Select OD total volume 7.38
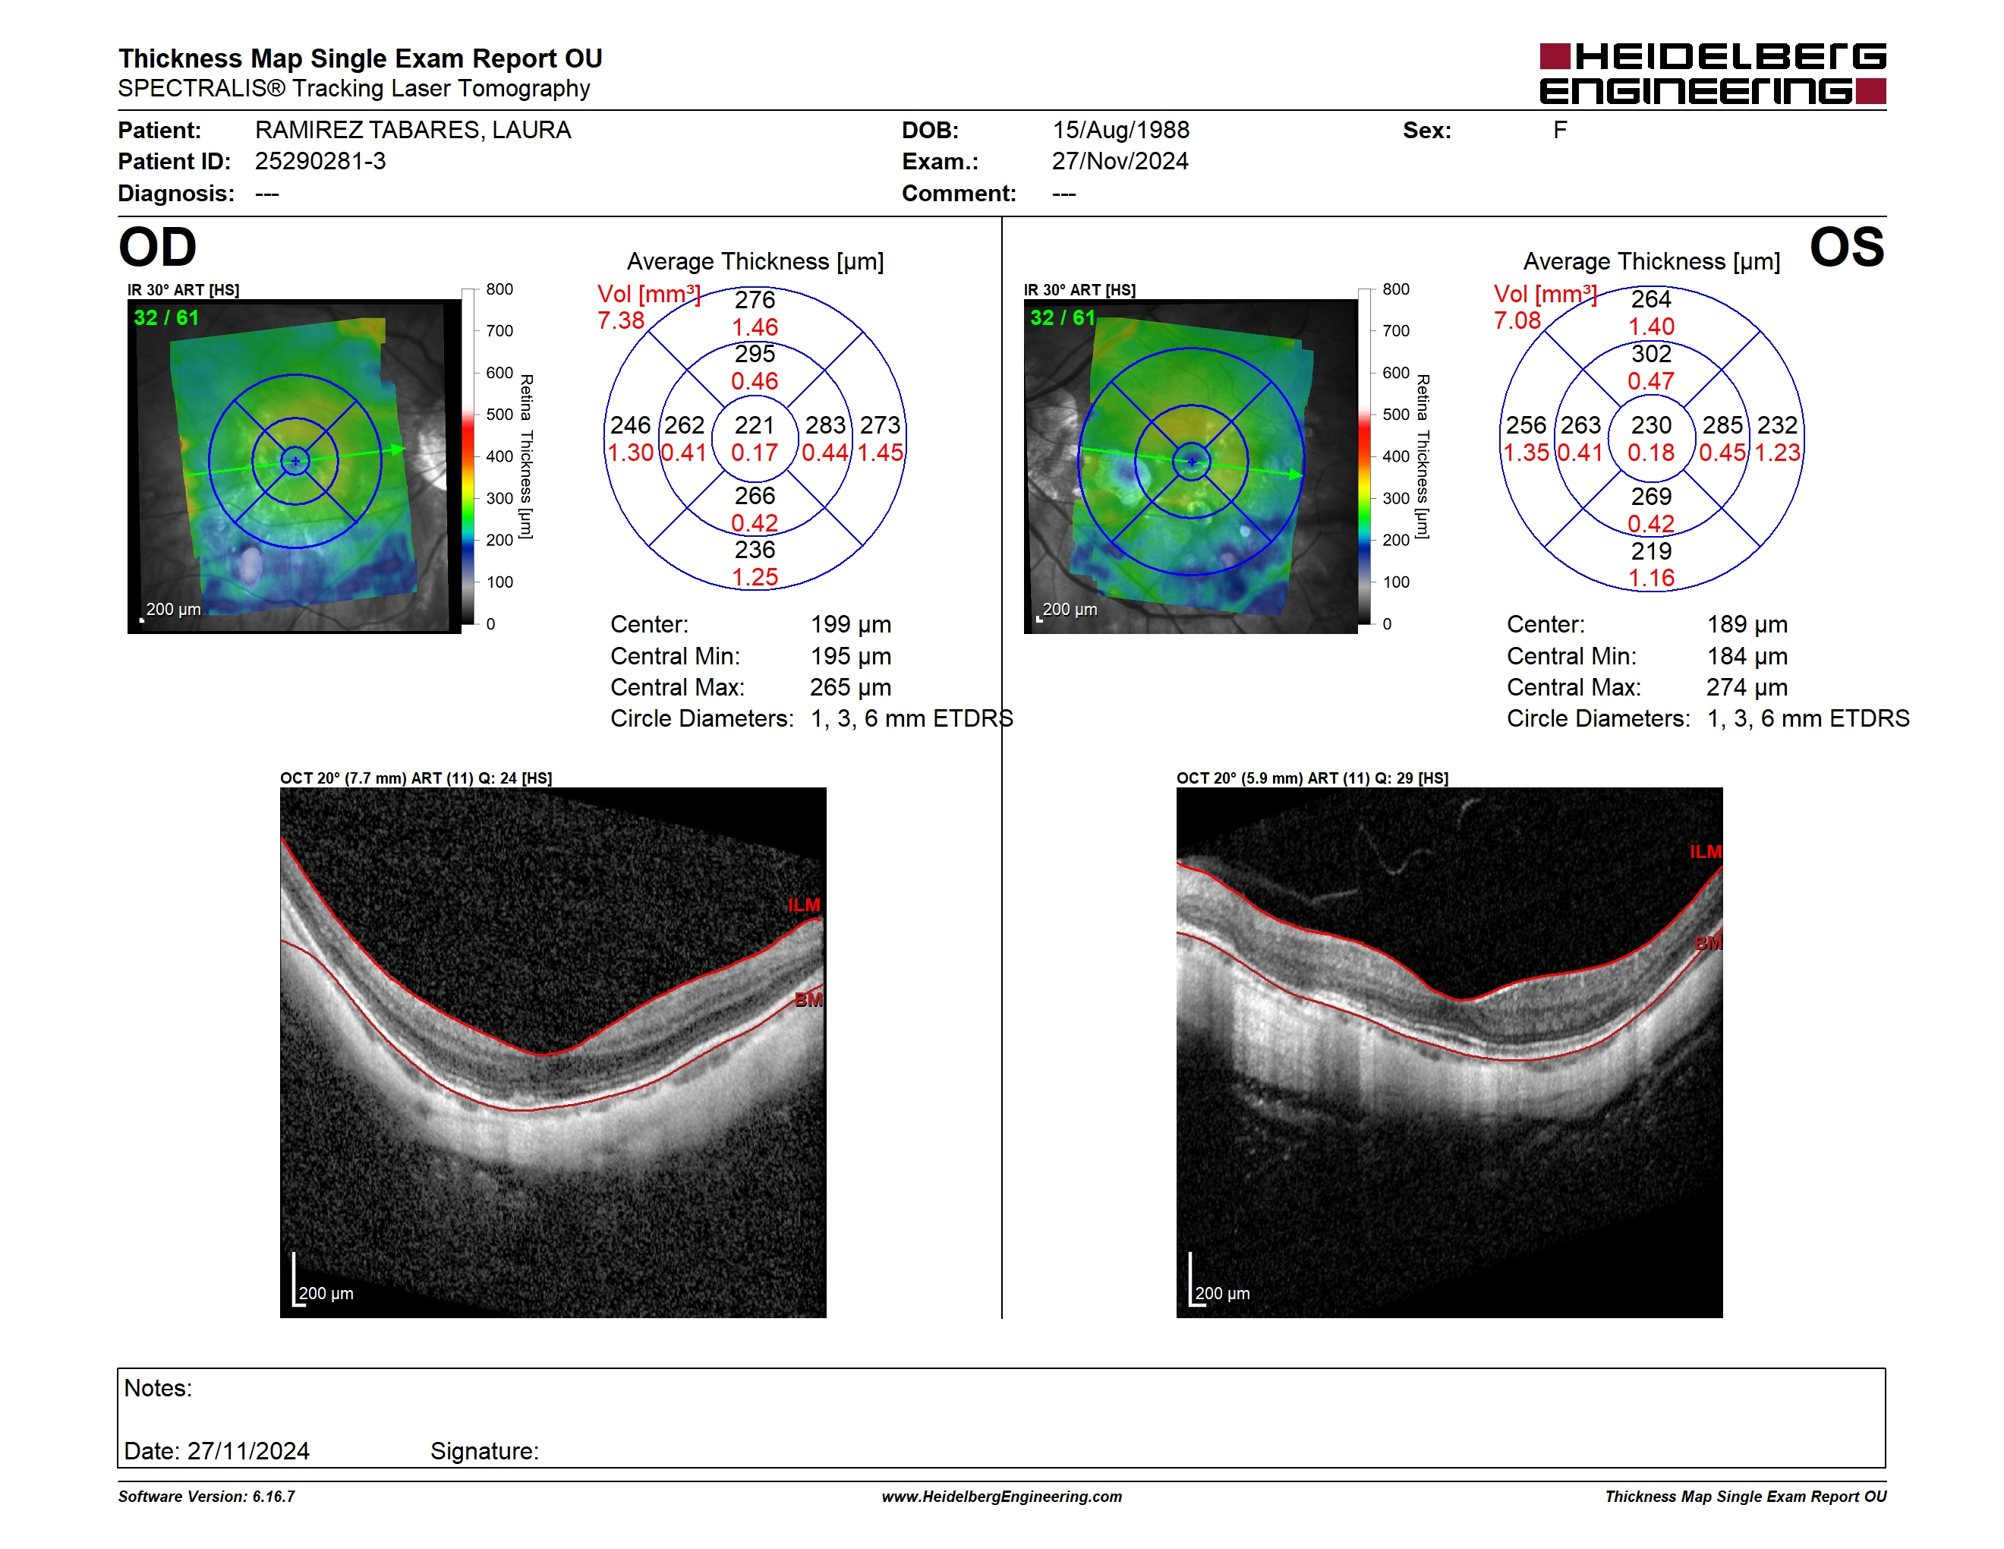This screenshot has height=1549, width=2004. (621, 320)
